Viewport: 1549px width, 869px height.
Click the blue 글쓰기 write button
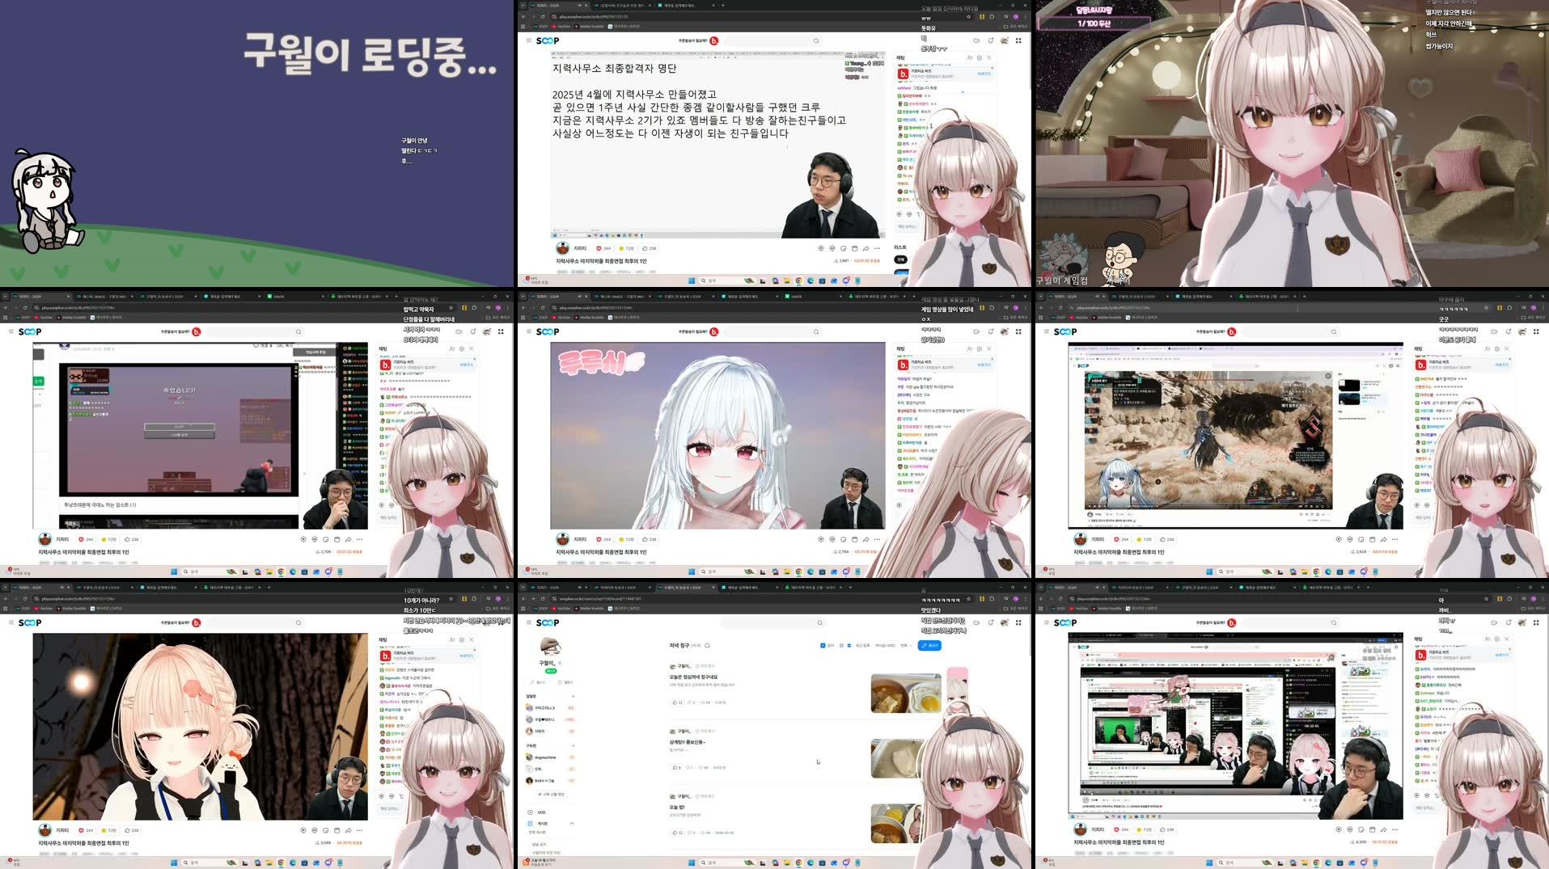pos(929,645)
